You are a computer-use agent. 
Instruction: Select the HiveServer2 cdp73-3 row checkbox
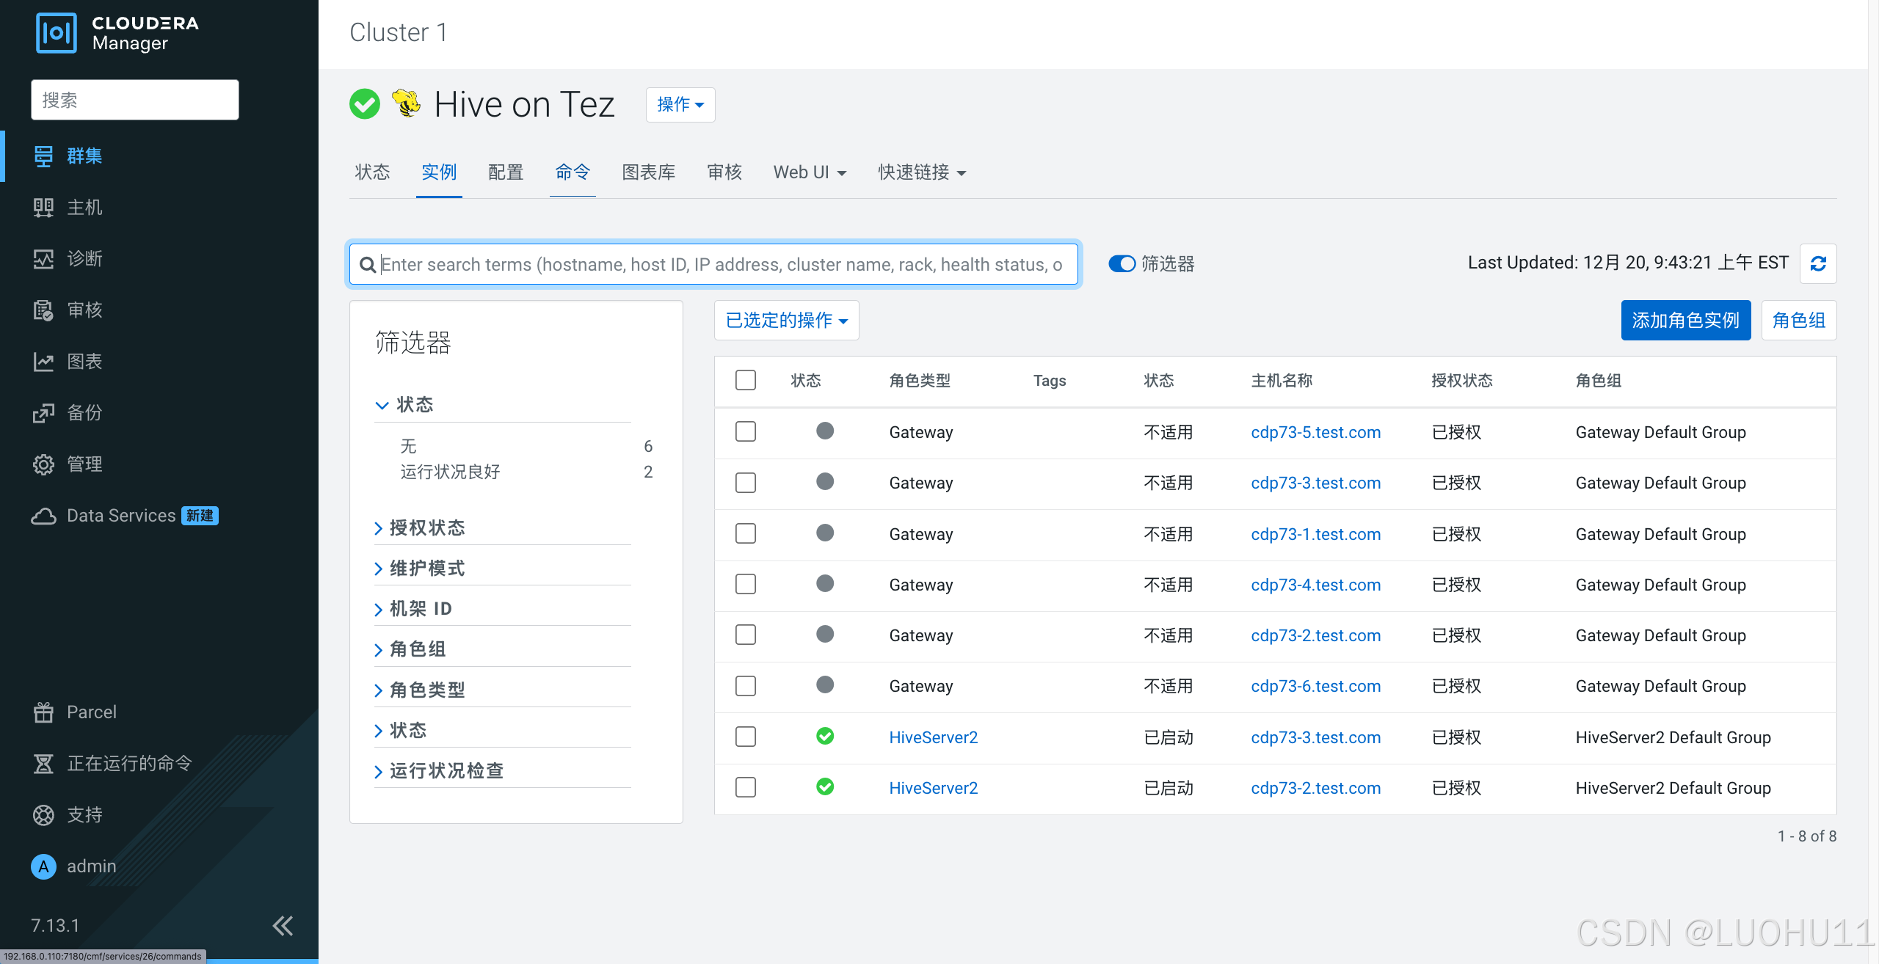coord(746,737)
